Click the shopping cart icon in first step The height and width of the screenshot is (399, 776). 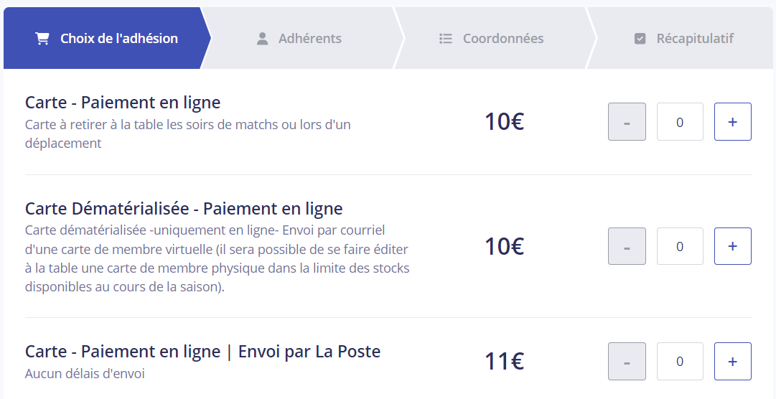(x=42, y=39)
